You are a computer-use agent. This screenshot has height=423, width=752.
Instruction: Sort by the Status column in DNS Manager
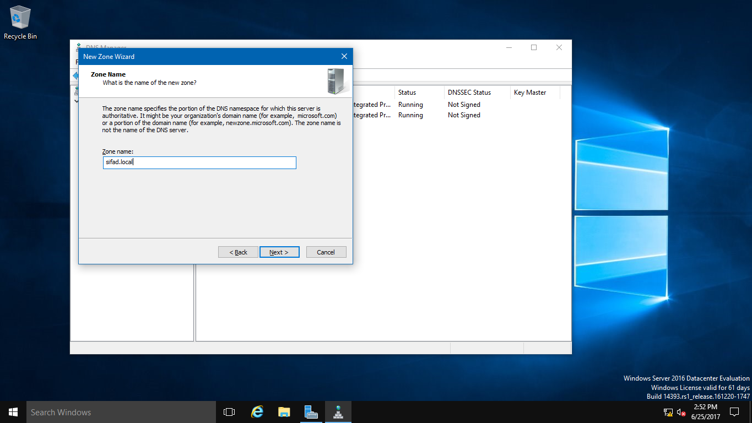pyautogui.click(x=419, y=93)
